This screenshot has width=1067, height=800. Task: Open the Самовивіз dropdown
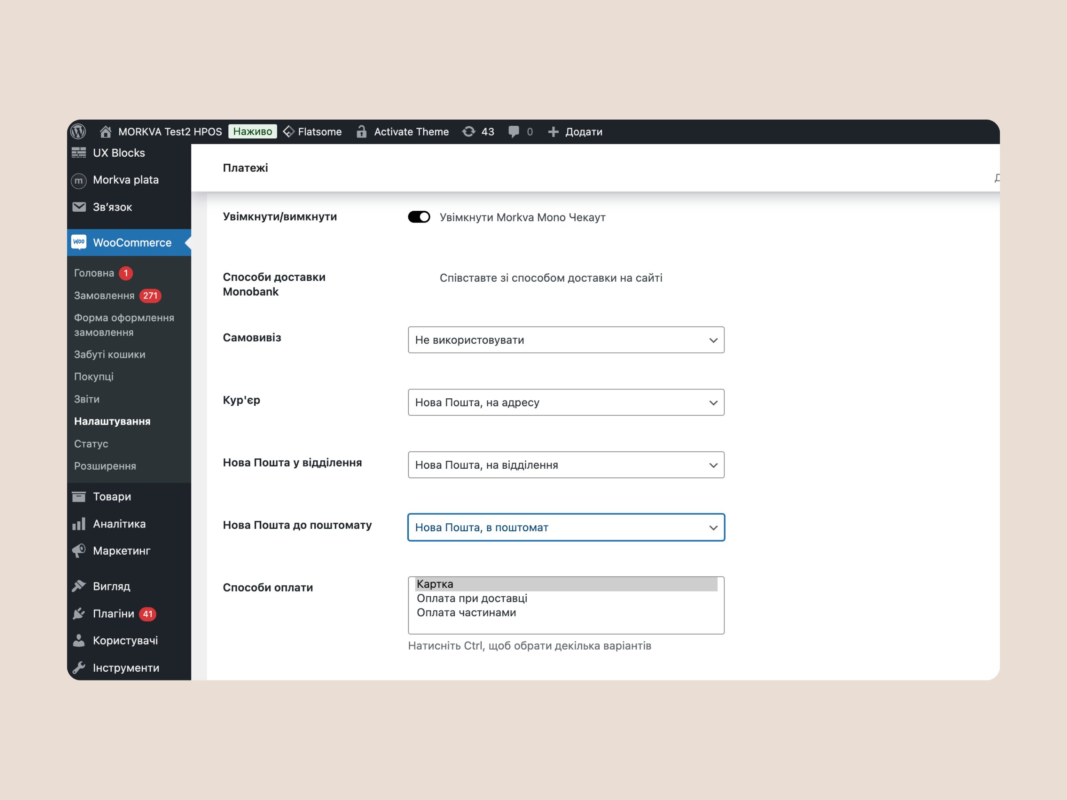pyautogui.click(x=566, y=340)
